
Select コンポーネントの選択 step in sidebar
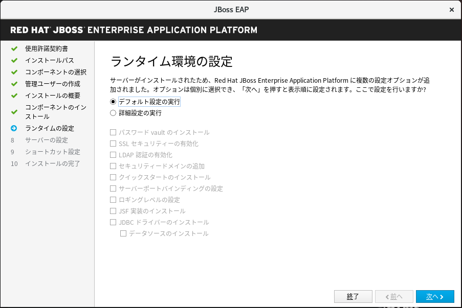pyautogui.click(x=56, y=72)
